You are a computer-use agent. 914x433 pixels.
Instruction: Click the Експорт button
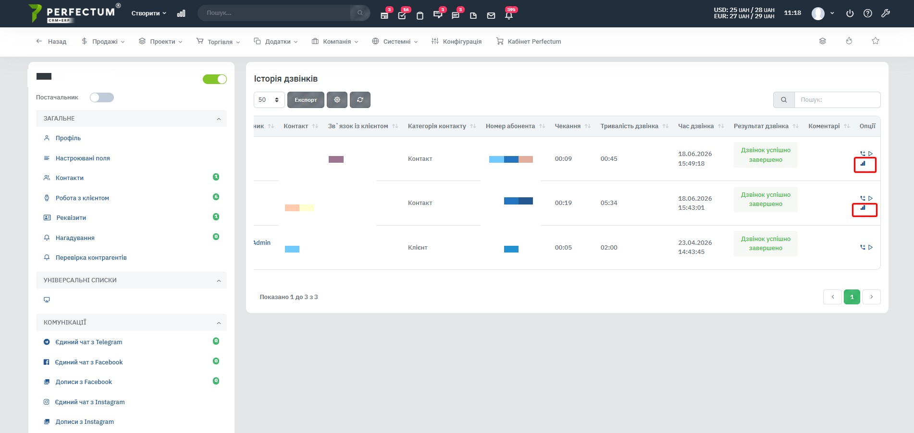pyautogui.click(x=306, y=100)
